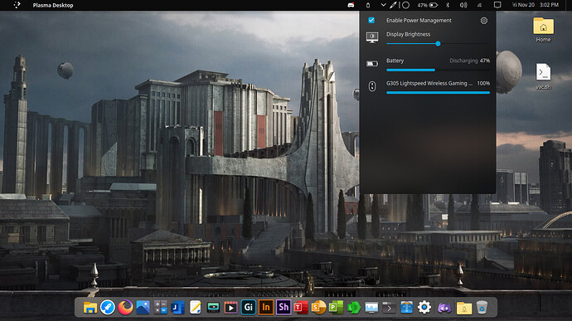Click the Display Brightness label
The height and width of the screenshot is (321, 572).
tap(408, 34)
